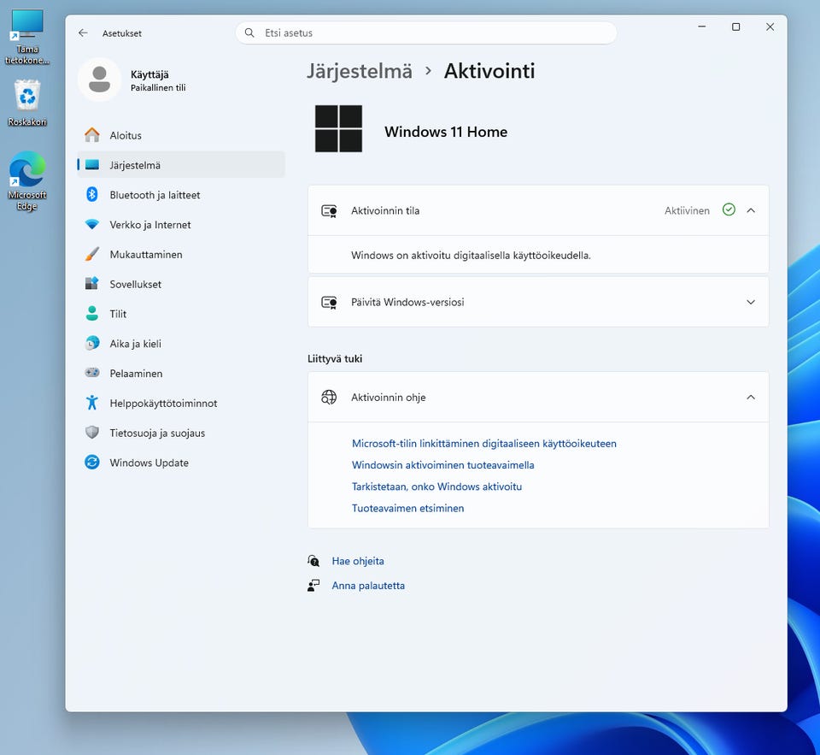Viewport: 820px width, 755px height.
Task: Click Käyttäjä account name
Action: pyautogui.click(x=149, y=74)
